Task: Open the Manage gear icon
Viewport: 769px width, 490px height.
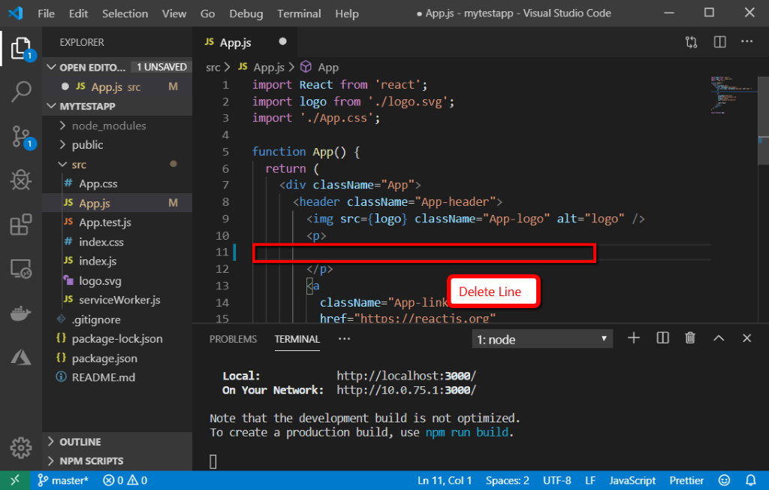Action: [21, 447]
